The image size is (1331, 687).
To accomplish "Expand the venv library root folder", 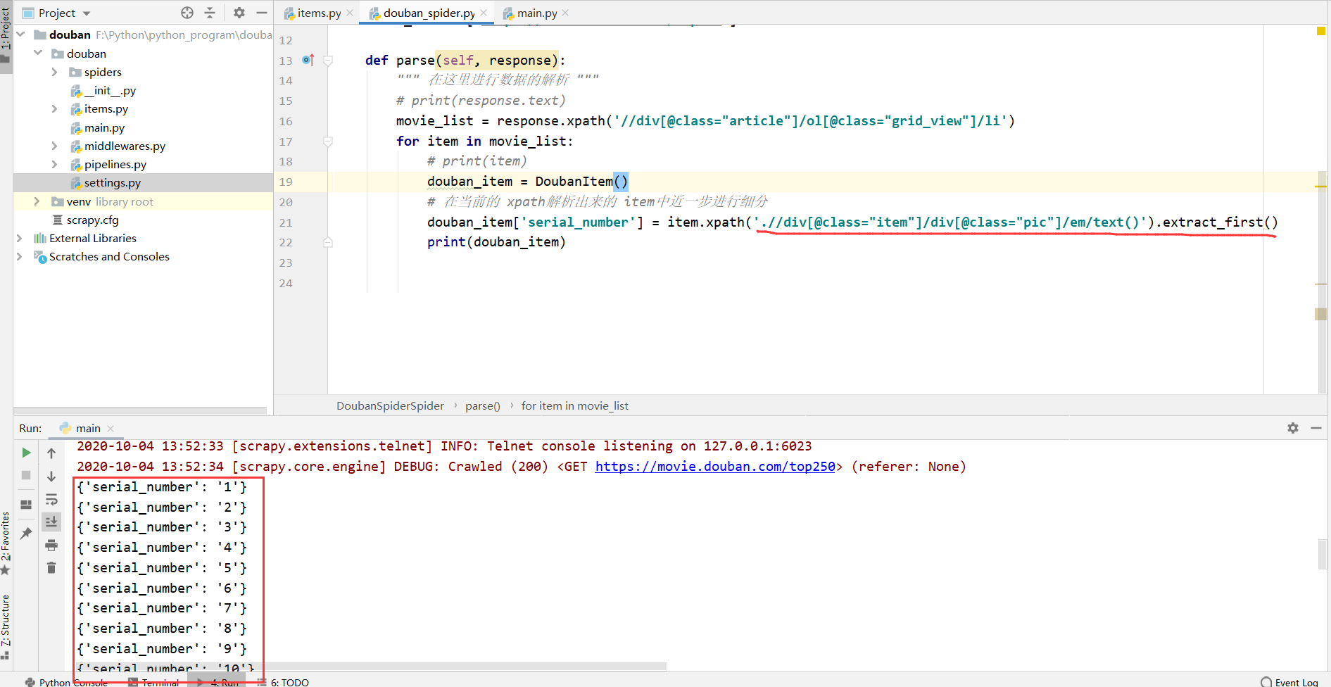I will point(37,201).
